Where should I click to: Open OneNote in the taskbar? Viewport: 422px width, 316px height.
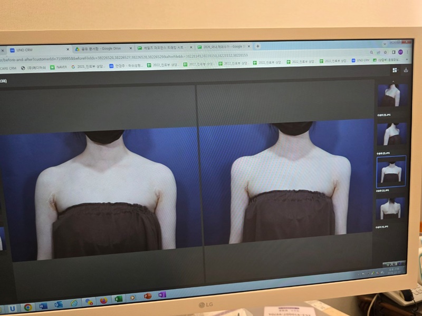click(x=162, y=294)
